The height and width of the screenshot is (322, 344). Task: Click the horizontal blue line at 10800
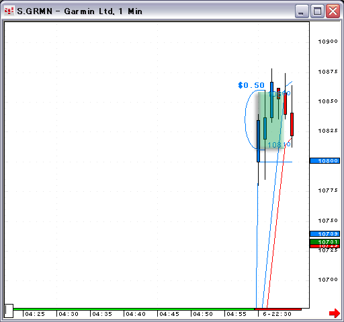(275, 162)
